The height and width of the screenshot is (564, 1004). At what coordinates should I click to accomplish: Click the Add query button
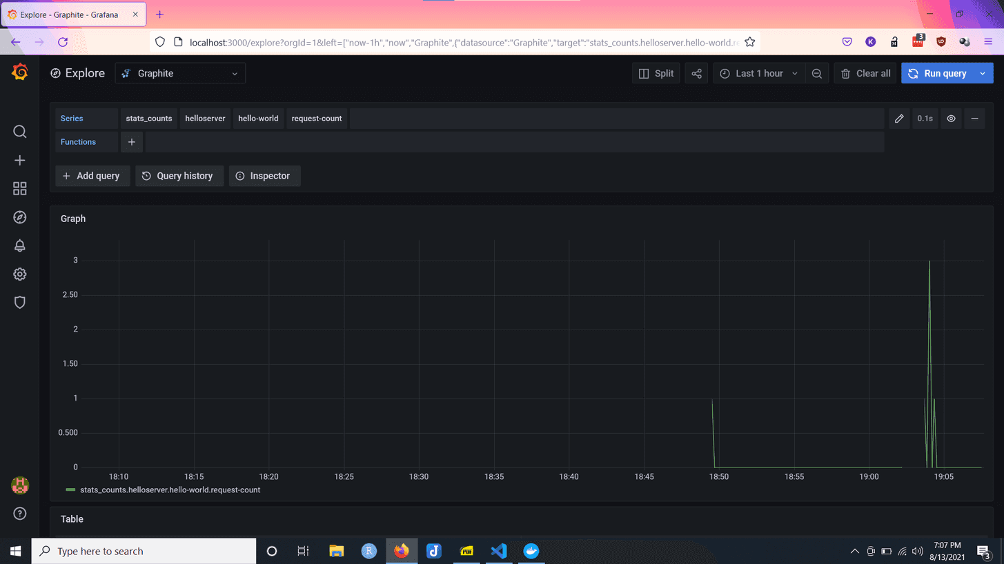(92, 176)
